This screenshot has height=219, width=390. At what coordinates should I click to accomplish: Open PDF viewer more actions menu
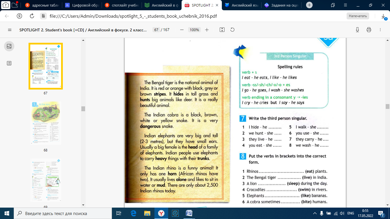click(380, 30)
